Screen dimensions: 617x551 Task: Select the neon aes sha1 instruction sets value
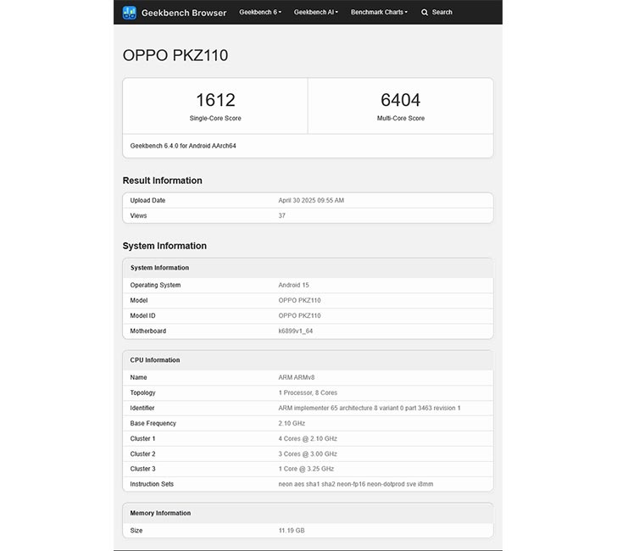(x=356, y=484)
